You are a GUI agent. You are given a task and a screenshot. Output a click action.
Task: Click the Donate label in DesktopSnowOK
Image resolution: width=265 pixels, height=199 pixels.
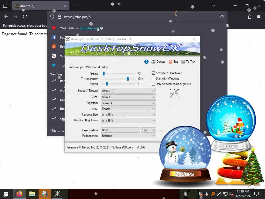pos(161,62)
